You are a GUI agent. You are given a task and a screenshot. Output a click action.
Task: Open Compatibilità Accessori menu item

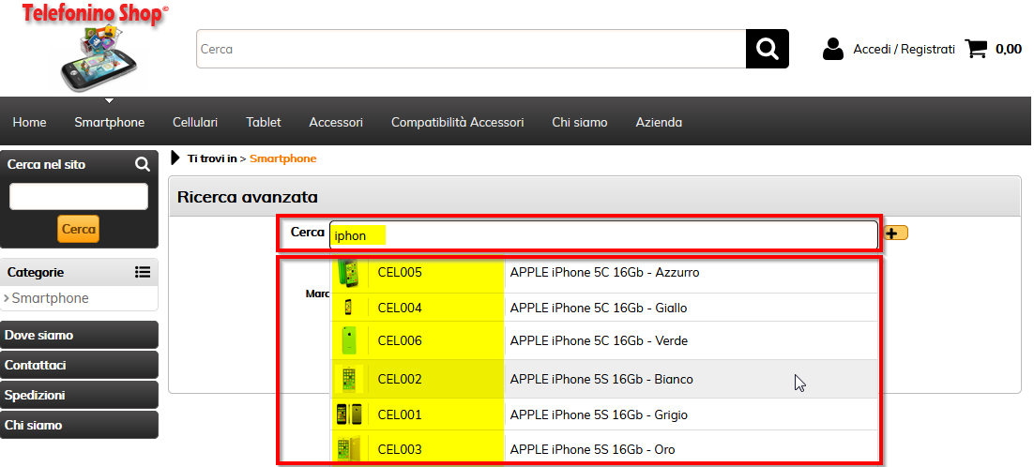coord(458,122)
